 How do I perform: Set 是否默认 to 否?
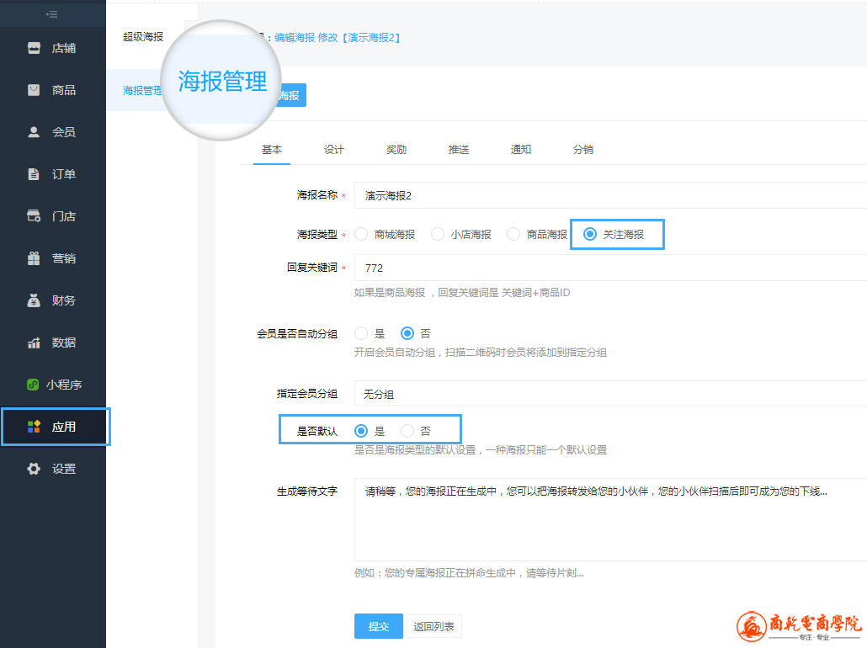click(407, 431)
